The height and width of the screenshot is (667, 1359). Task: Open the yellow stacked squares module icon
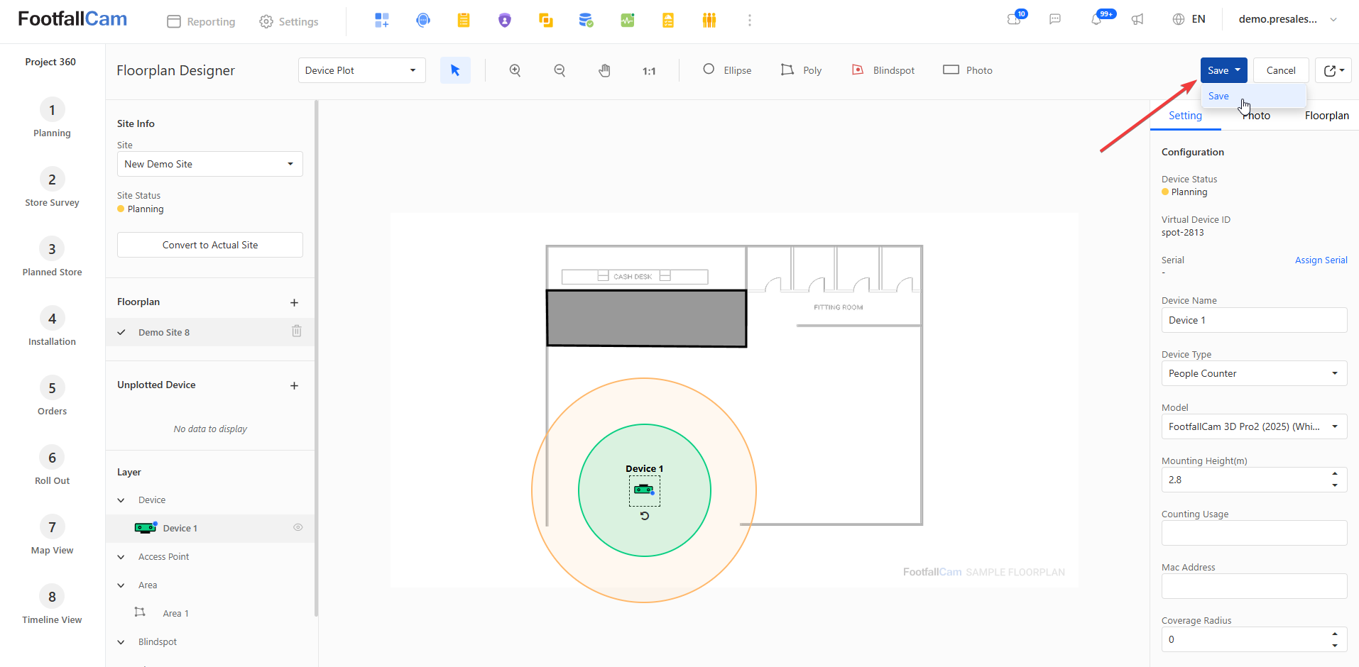546,21
